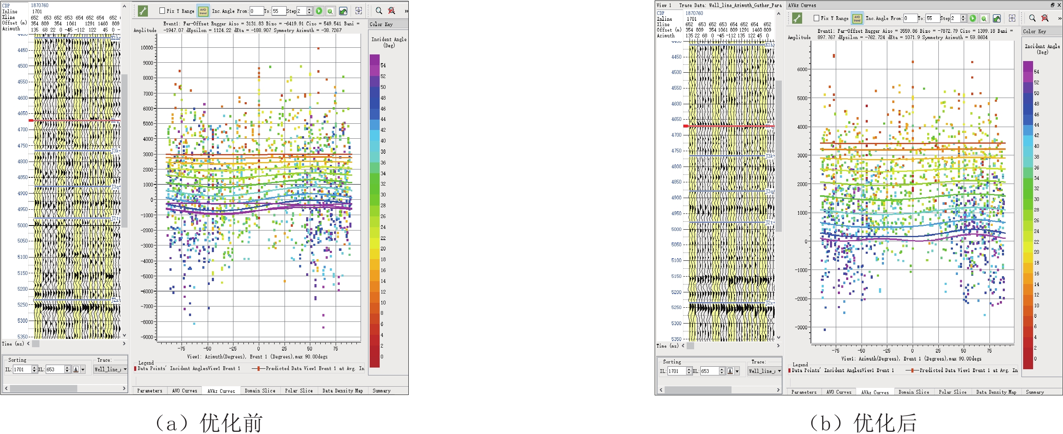Viewport: 1063px width, 434px height.
Task: Switch to Parameters tab in left panel
Action: [x=150, y=391]
